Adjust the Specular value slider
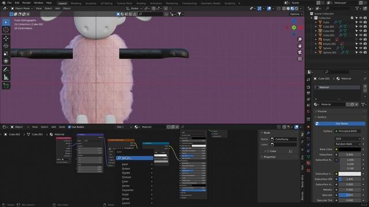This screenshot has height=207, width=369. point(349,195)
